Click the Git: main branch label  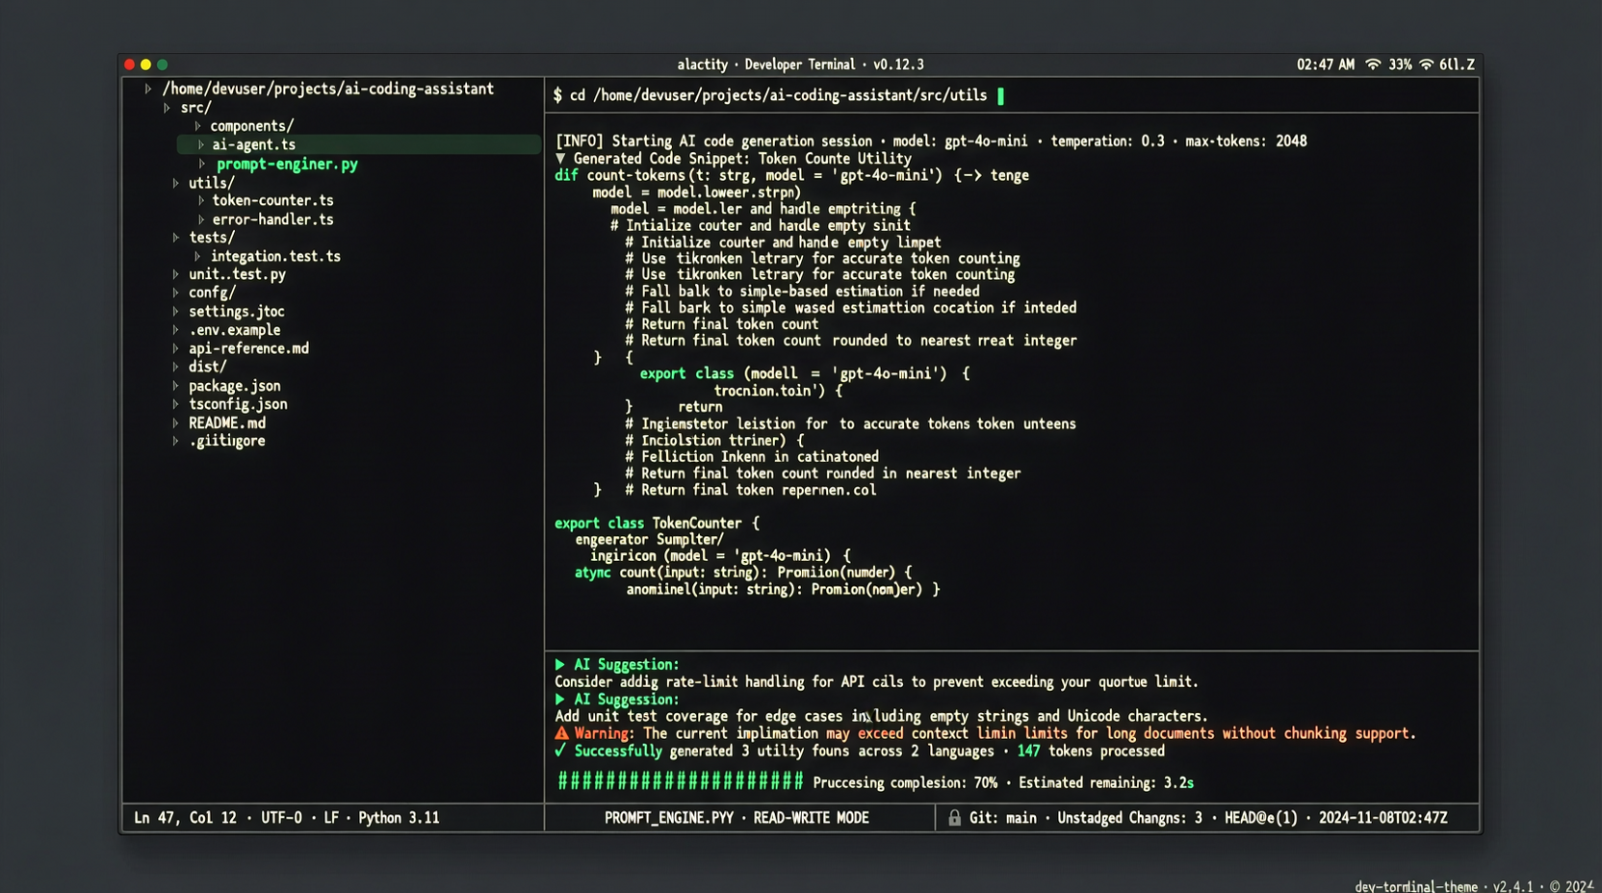[x=1003, y=818]
